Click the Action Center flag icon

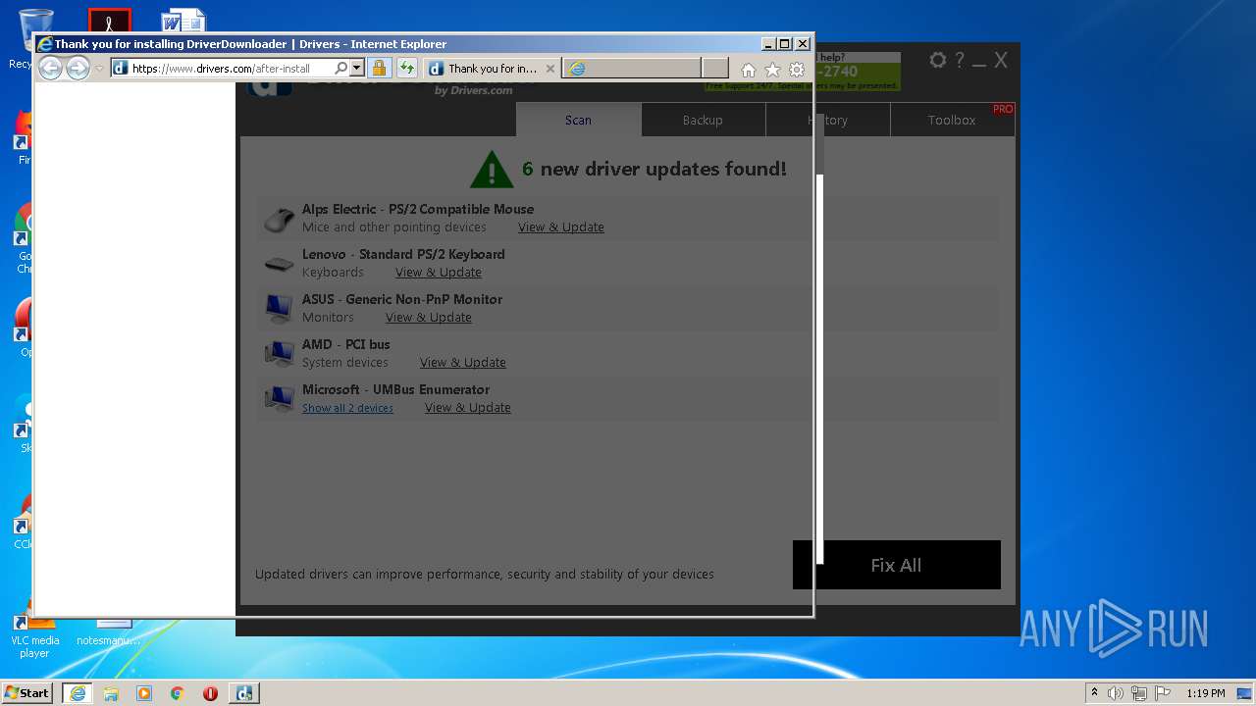(x=1163, y=693)
